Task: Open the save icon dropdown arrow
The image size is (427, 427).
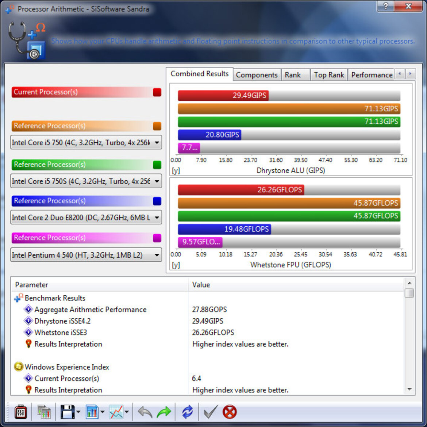Action: point(78,412)
